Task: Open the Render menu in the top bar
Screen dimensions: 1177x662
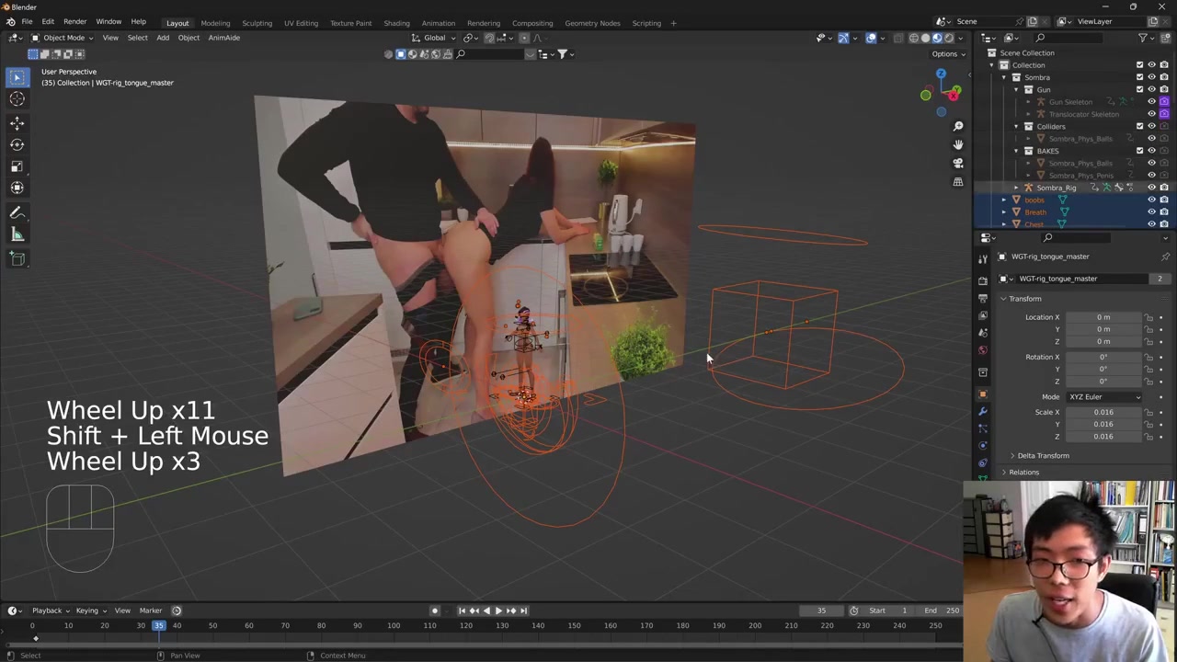Action: [x=74, y=21]
